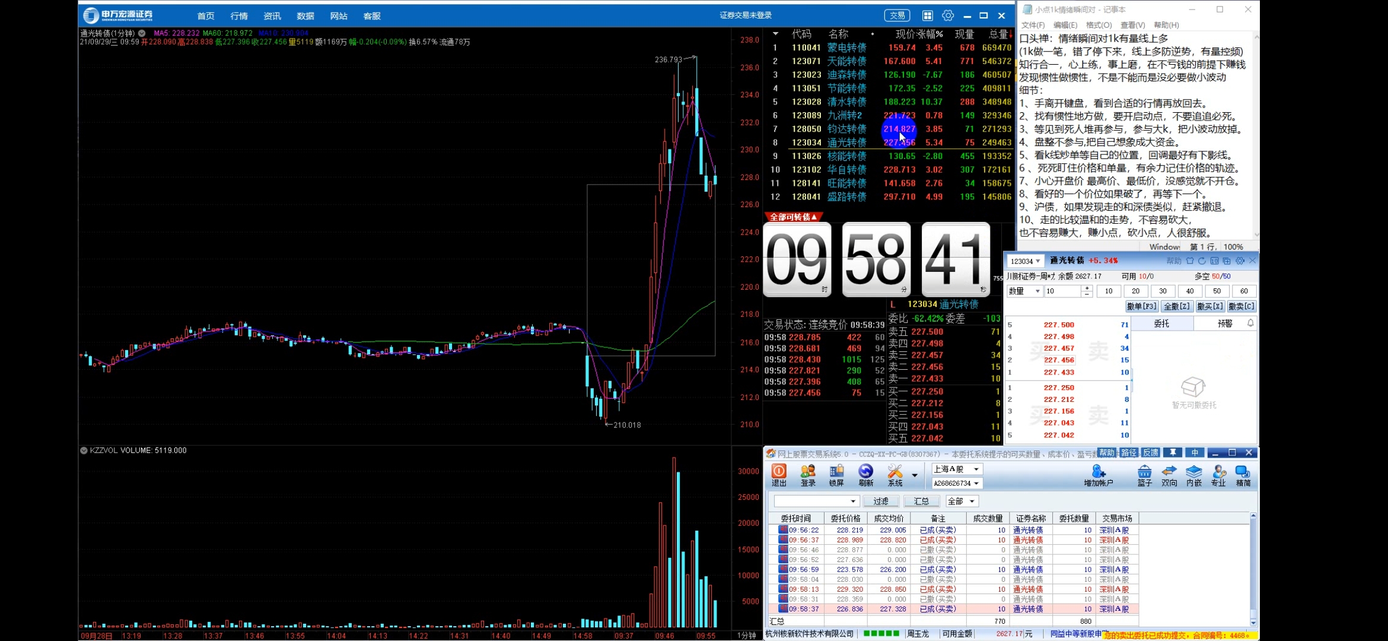Click the 刷新 refresh icon in trading toolbar
The image size is (1388, 641).
tap(865, 475)
